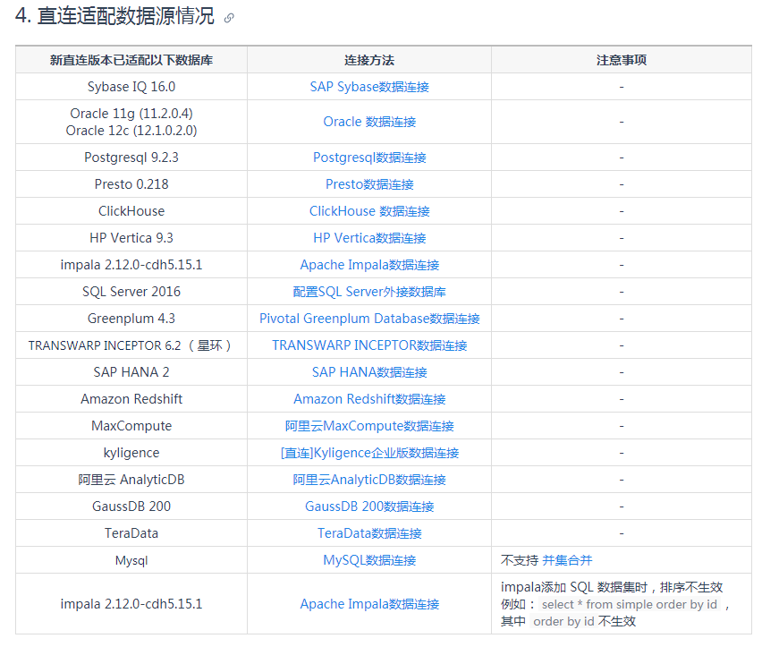The width and height of the screenshot is (762, 647).
Task: Click the HP Vertica 9.3 cell
Action: coord(131,238)
